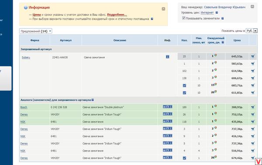Add the NGK 435,06р. offer to the cart
This screenshot has height=165, width=262.
[253, 122]
